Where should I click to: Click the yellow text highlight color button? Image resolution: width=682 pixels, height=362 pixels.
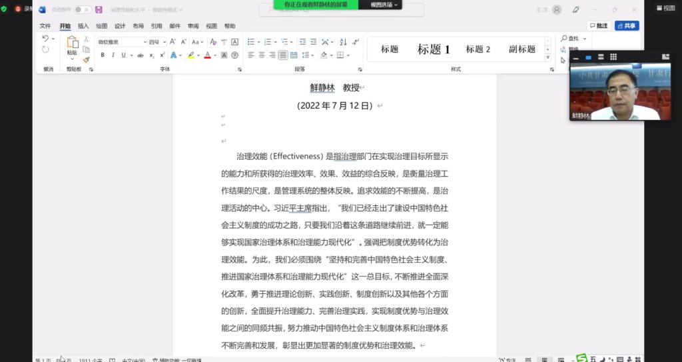click(190, 55)
